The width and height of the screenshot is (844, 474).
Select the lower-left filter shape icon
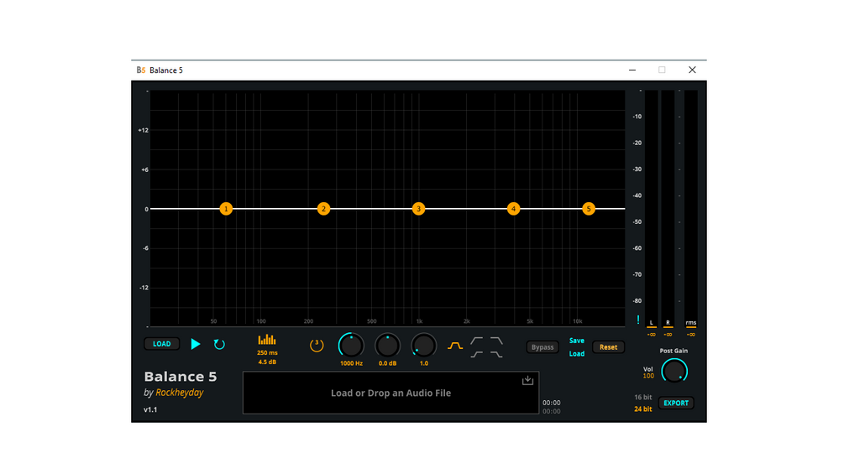tap(476, 354)
